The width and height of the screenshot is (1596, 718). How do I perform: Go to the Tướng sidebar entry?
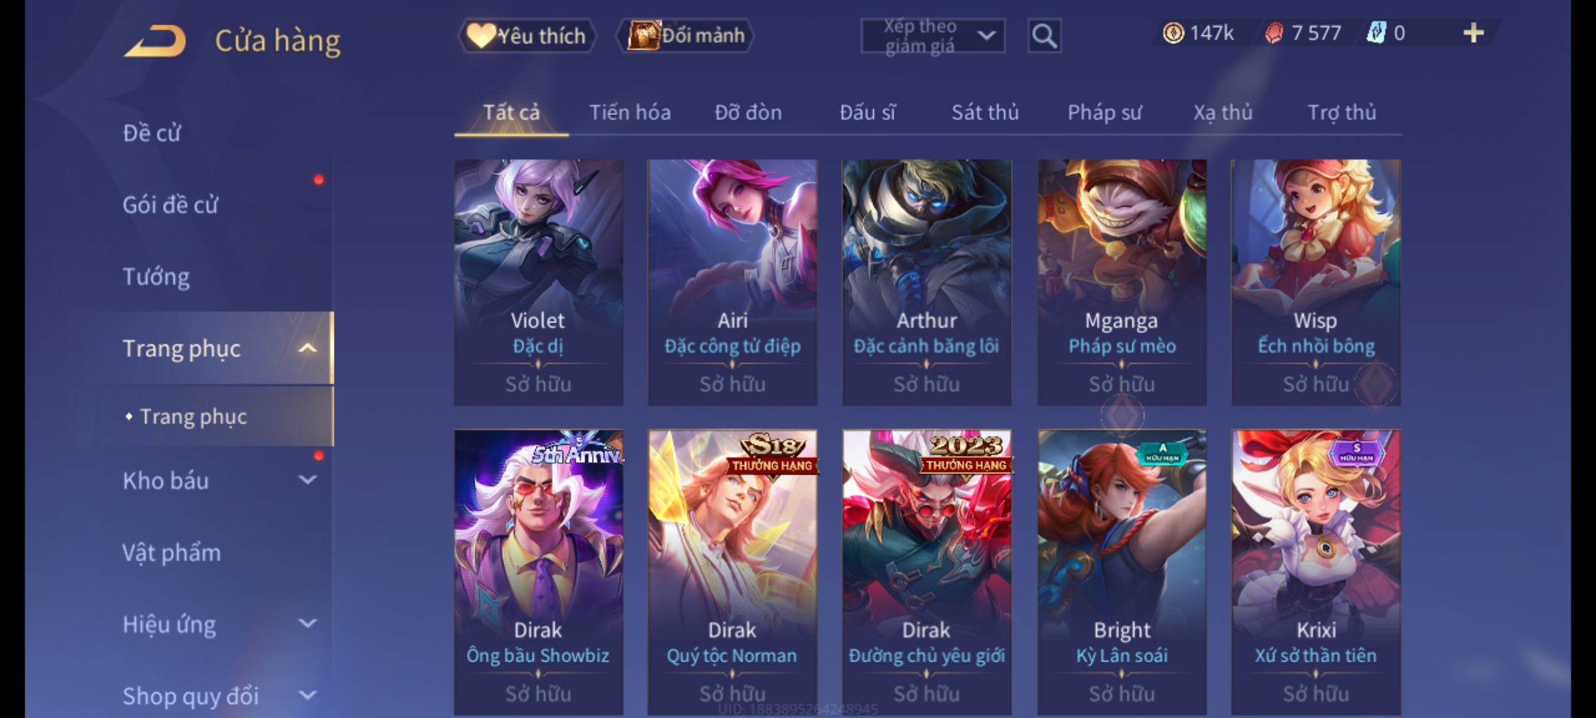coord(156,277)
